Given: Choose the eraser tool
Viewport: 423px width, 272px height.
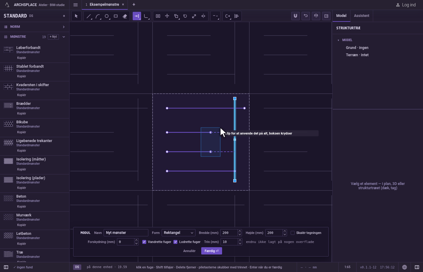Looking at the screenshot, I should 125,16.
